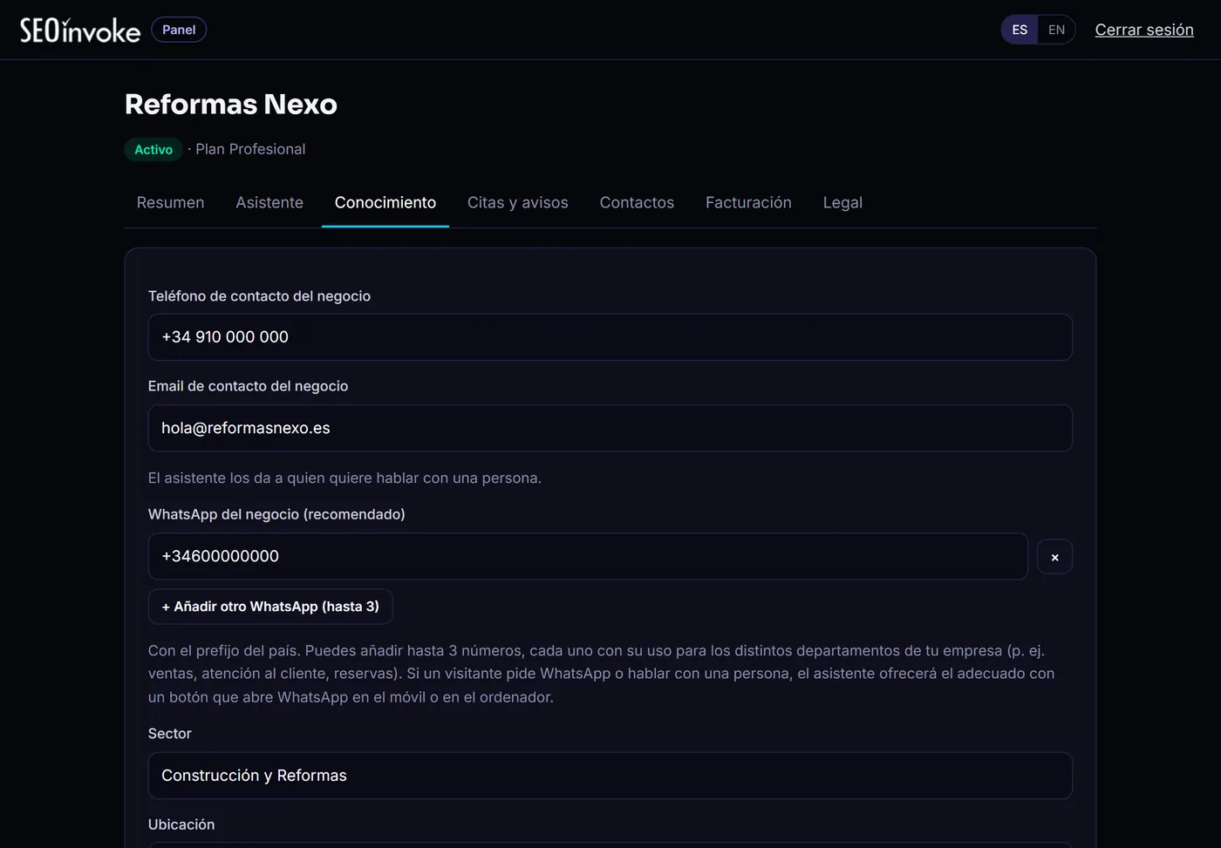
Task: Click the 'El asistente los da' hint text
Action: (x=344, y=478)
